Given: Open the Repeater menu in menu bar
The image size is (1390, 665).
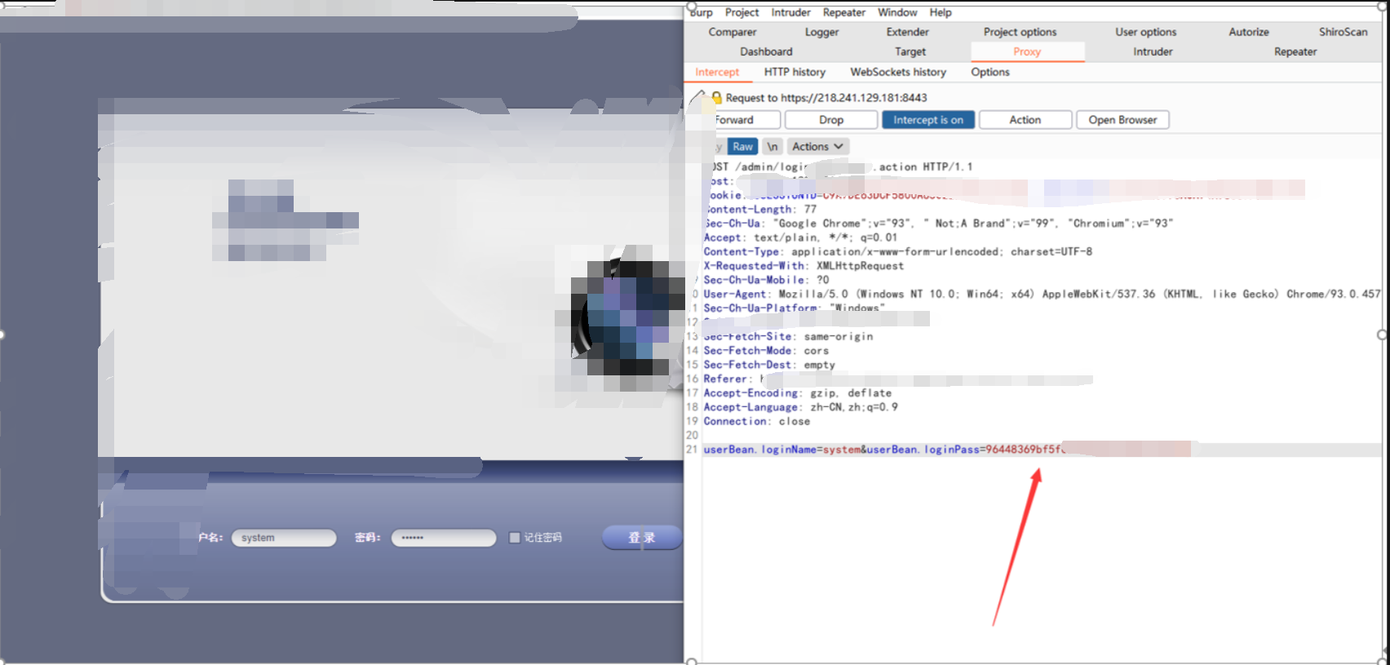Looking at the screenshot, I should point(843,12).
